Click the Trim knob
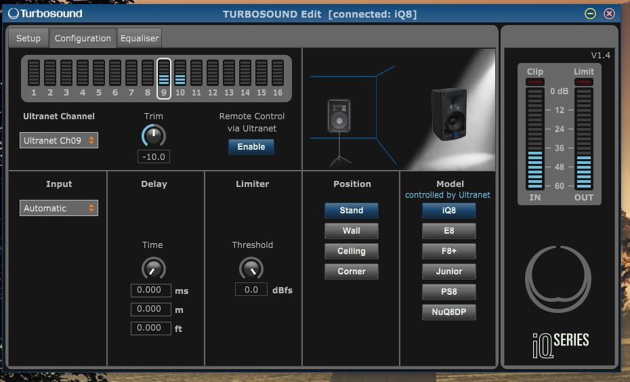Viewport: 630px width, 382px height. coord(154,135)
